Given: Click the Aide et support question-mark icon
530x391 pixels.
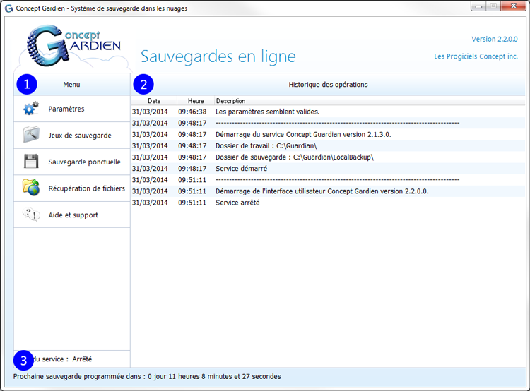Looking at the screenshot, I should (30, 215).
